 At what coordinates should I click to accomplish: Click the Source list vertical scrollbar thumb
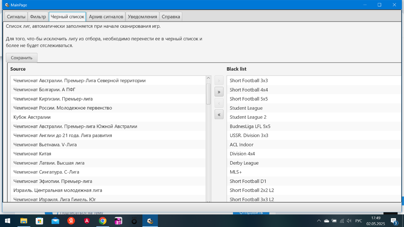(x=208, y=94)
